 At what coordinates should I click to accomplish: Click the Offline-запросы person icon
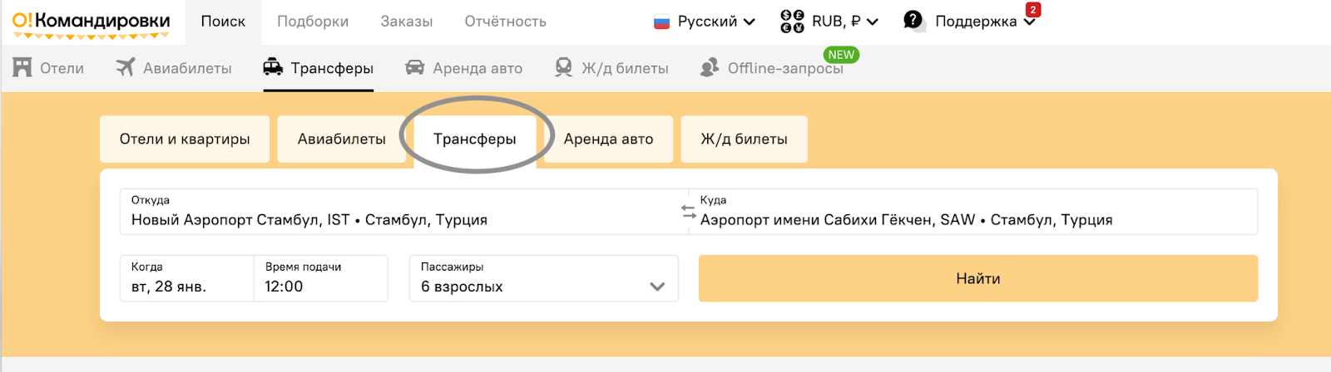(709, 67)
